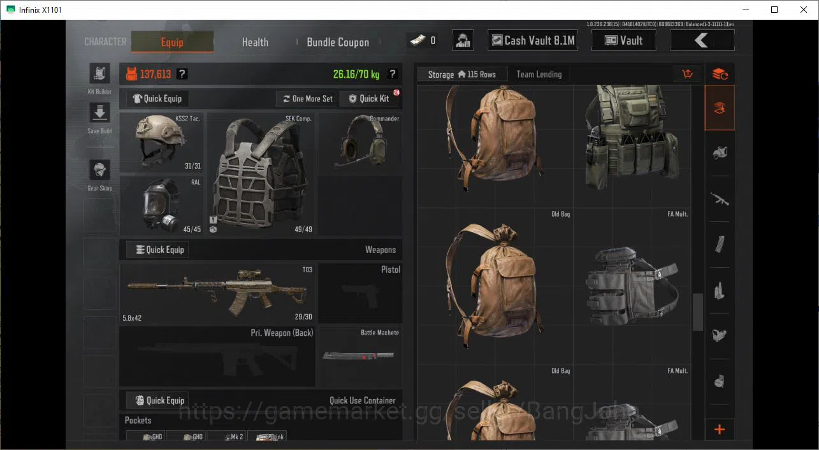The image size is (819, 450).
Task: Click the Pockets label
Action: tap(138, 420)
